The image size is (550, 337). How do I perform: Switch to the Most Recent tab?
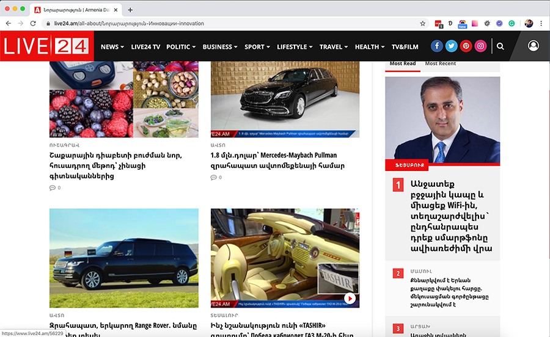point(440,63)
